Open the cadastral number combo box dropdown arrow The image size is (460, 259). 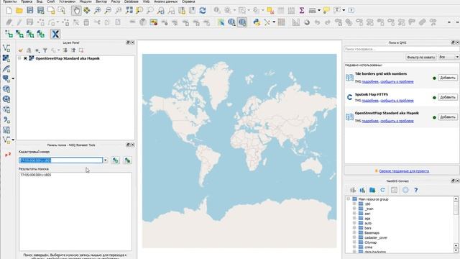(x=106, y=160)
